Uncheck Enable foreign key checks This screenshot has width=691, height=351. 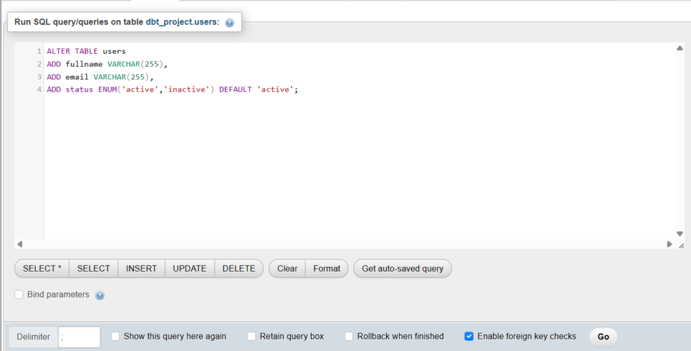(469, 336)
